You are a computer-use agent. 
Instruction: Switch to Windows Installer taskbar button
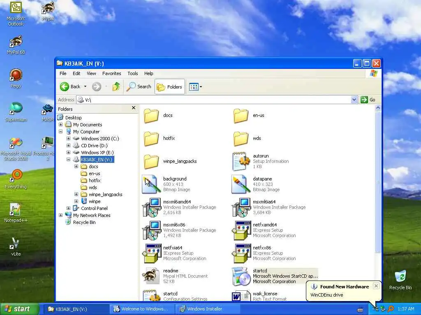[207, 309]
